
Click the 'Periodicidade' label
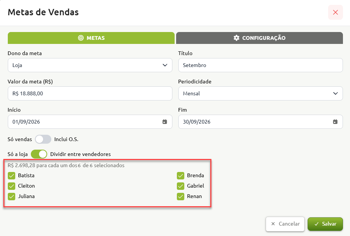pyautogui.click(x=195, y=82)
